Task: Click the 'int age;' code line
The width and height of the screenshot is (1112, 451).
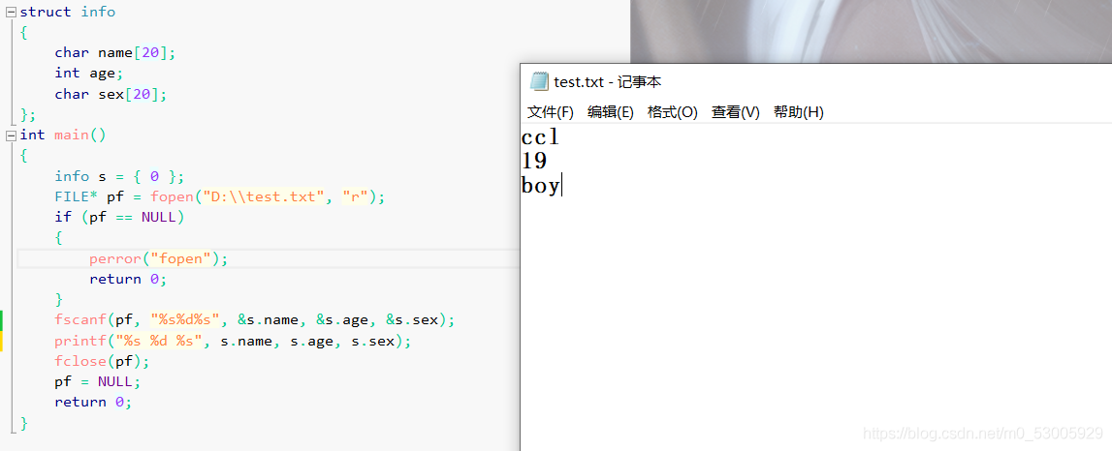Action: [88, 73]
